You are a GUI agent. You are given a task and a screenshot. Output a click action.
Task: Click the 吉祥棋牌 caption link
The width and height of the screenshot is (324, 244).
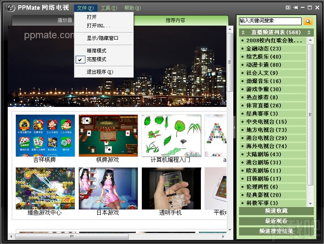[x=44, y=160]
